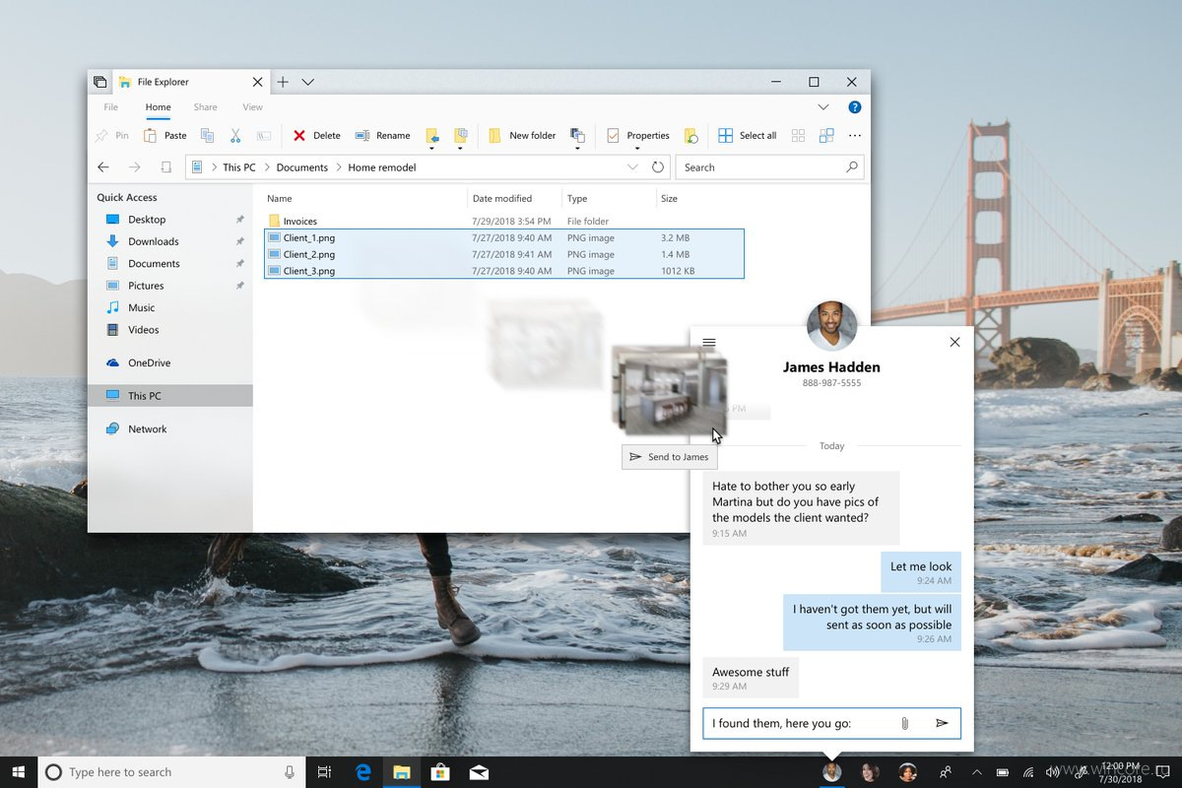Click the Cut scissors icon
This screenshot has height=788, width=1182.
click(x=235, y=136)
